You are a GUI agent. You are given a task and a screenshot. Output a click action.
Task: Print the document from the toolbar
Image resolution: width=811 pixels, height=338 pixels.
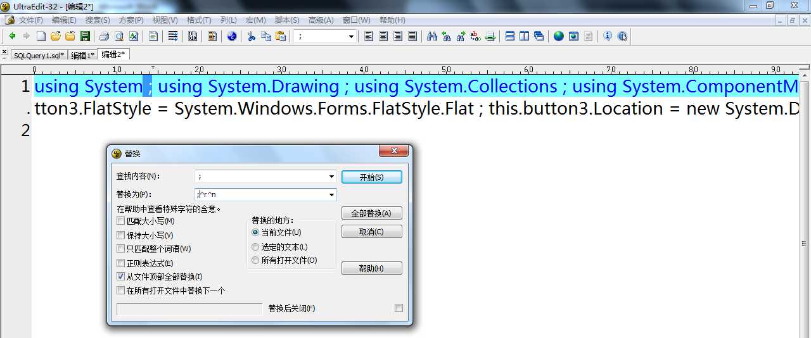(x=104, y=36)
